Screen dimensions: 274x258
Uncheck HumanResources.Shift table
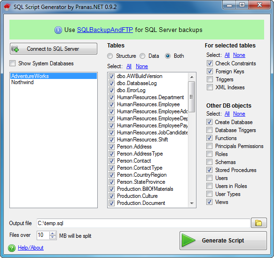111,140
